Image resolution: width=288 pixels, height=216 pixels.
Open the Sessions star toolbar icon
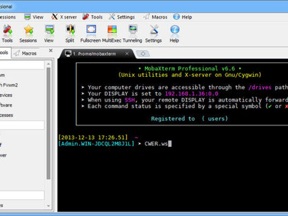(x=28, y=33)
